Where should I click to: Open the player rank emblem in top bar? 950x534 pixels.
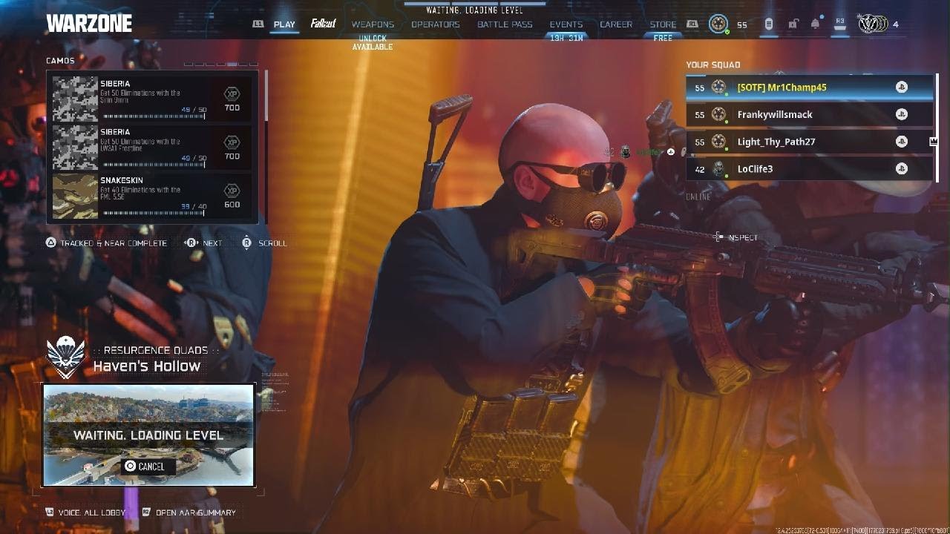718,24
